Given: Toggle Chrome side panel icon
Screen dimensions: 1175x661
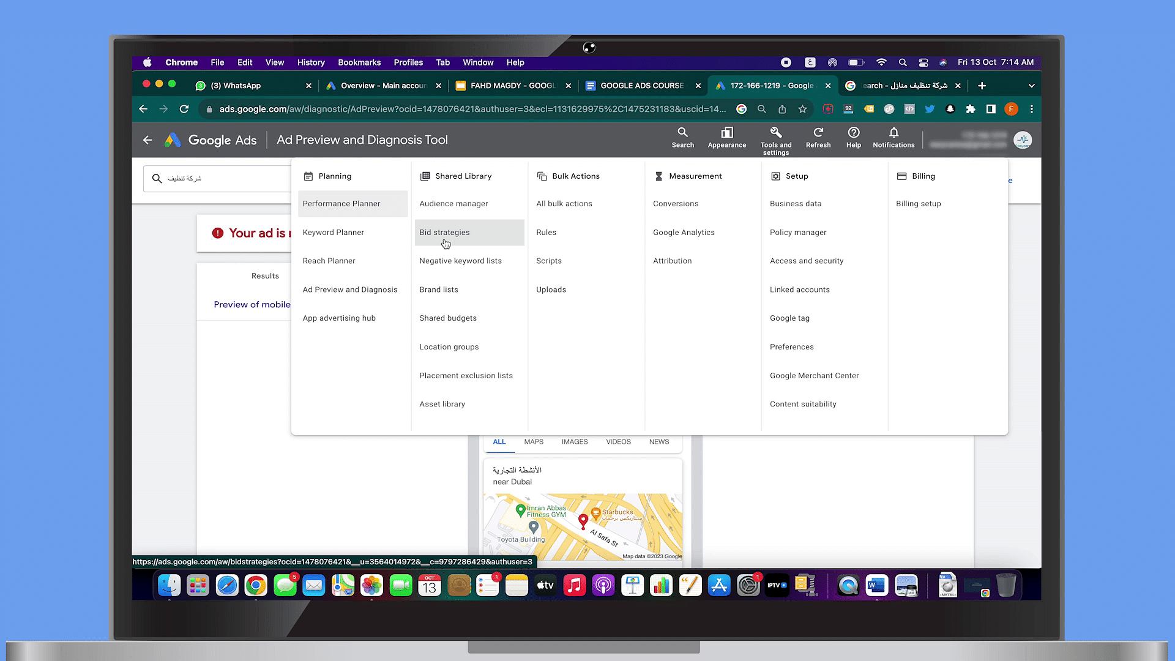Looking at the screenshot, I should point(991,109).
